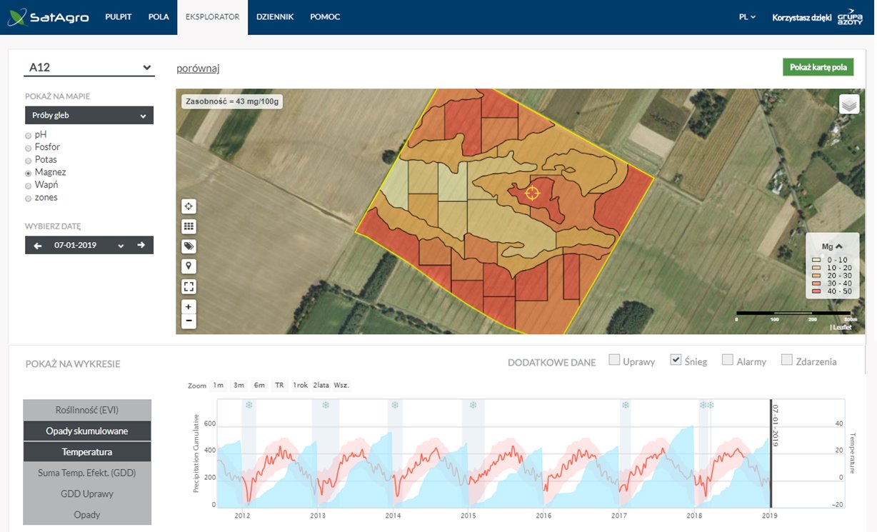Open the map layers switcher
The height and width of the screenshot is (532, 877).
tap(848, 104)
